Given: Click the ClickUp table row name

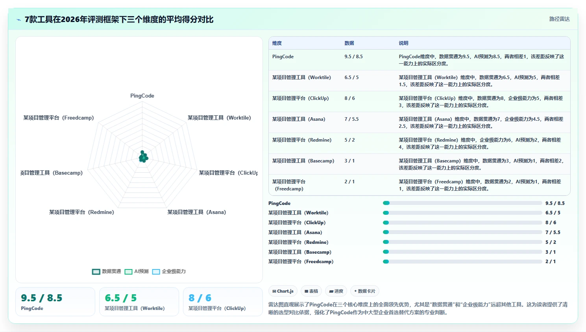Looking at the screenshot, I should (300, 98).
